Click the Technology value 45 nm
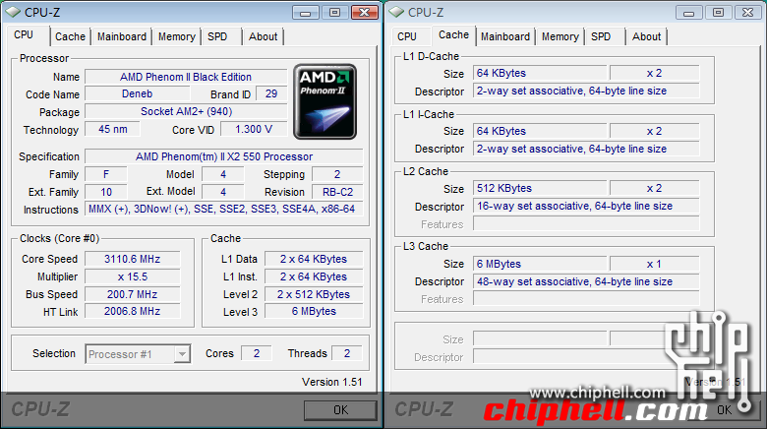The height and width of the screenshot is (429, 767). pyautogui.click(x=112, y=129)
